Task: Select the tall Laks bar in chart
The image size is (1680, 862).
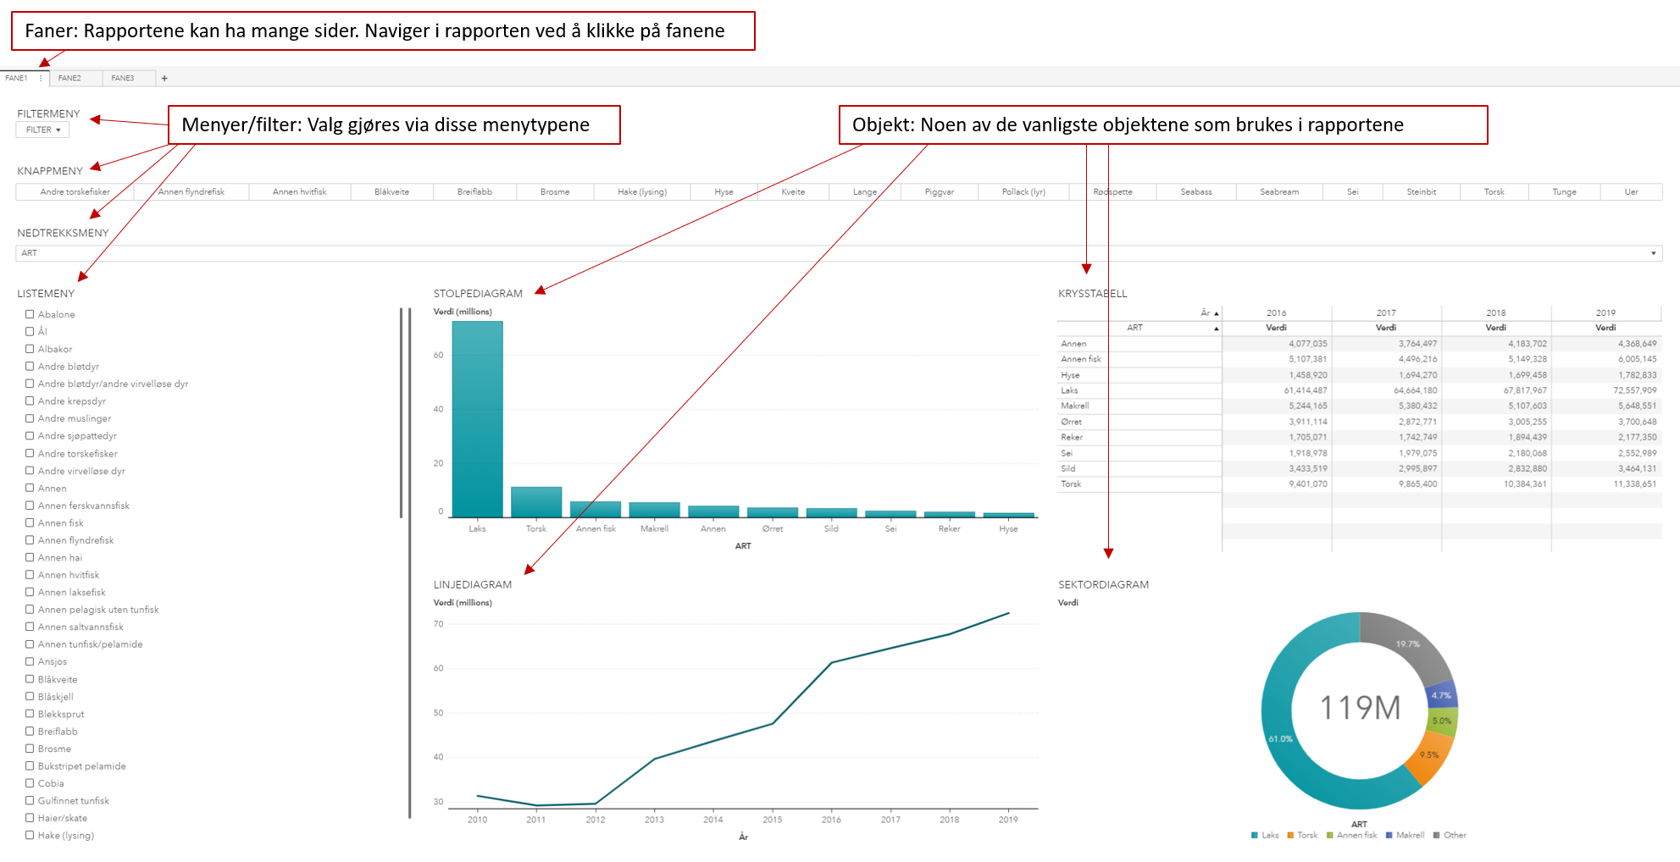Action: click(x=477, y=419)
